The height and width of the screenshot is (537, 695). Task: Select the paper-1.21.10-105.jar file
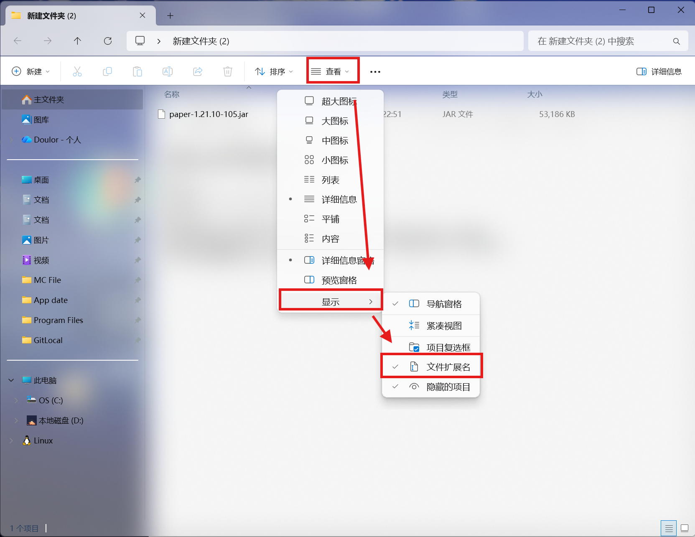[x=209, y=114]
